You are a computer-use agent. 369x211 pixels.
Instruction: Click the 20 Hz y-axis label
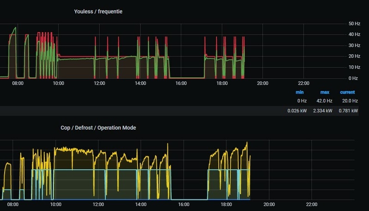click(354, 56)
